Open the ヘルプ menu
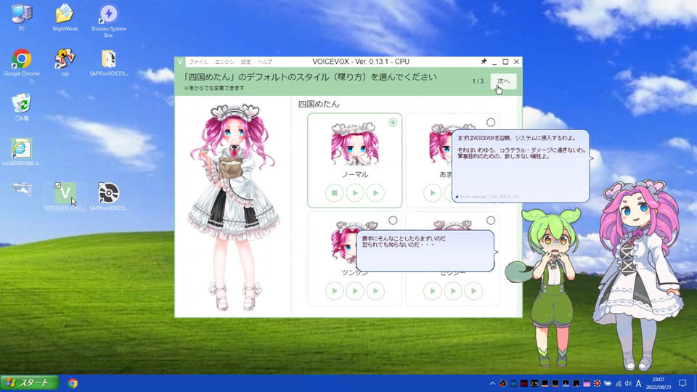The height and width of the screenshot is (392, 697). click(265, 62)
